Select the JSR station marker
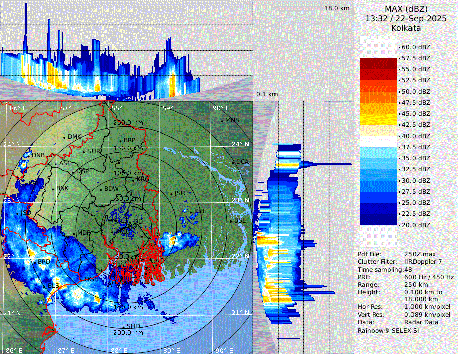This screenshot has height=354, width=458. click(x=171, y=194)
